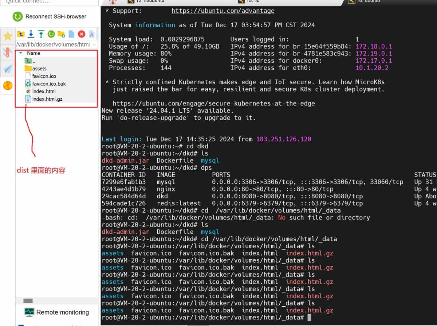Click container ID 29cac584d64d
This screenshot has height=326, width=437.
tap(123, 196)
